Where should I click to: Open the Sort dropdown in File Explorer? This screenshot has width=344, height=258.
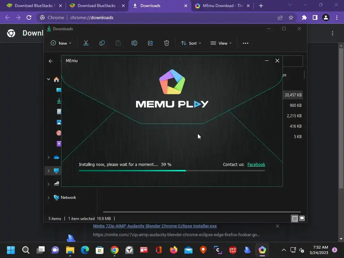pos(191,43)
